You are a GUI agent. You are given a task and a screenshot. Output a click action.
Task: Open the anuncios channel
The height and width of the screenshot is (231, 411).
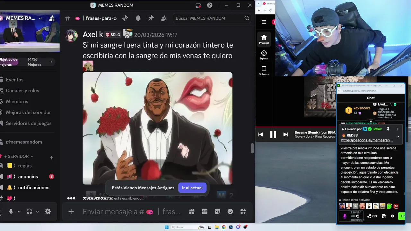coord(27,176)
